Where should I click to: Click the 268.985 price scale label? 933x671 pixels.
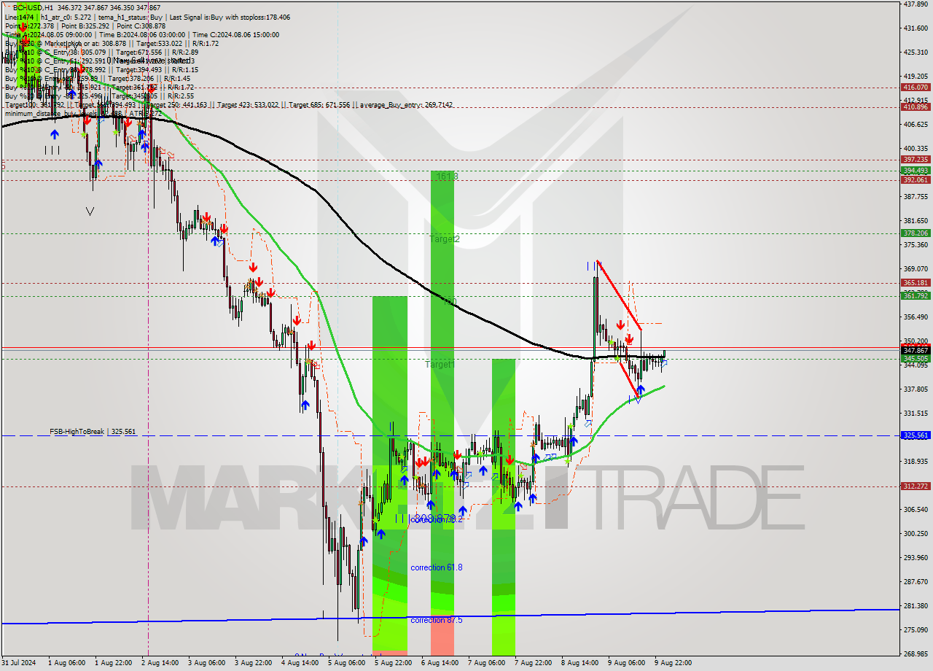coord(916,653)
